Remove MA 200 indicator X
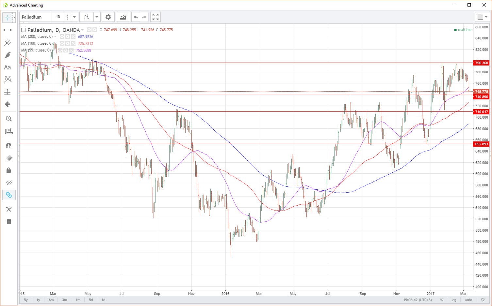492x306 pixels. 73,36
